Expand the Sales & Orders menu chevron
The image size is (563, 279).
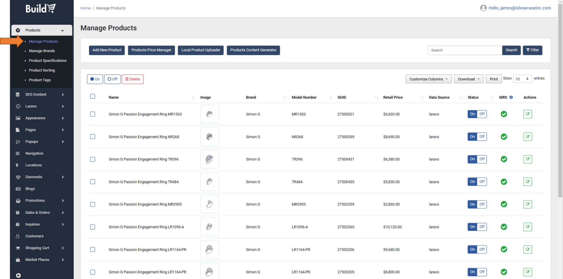coord(63,213)
